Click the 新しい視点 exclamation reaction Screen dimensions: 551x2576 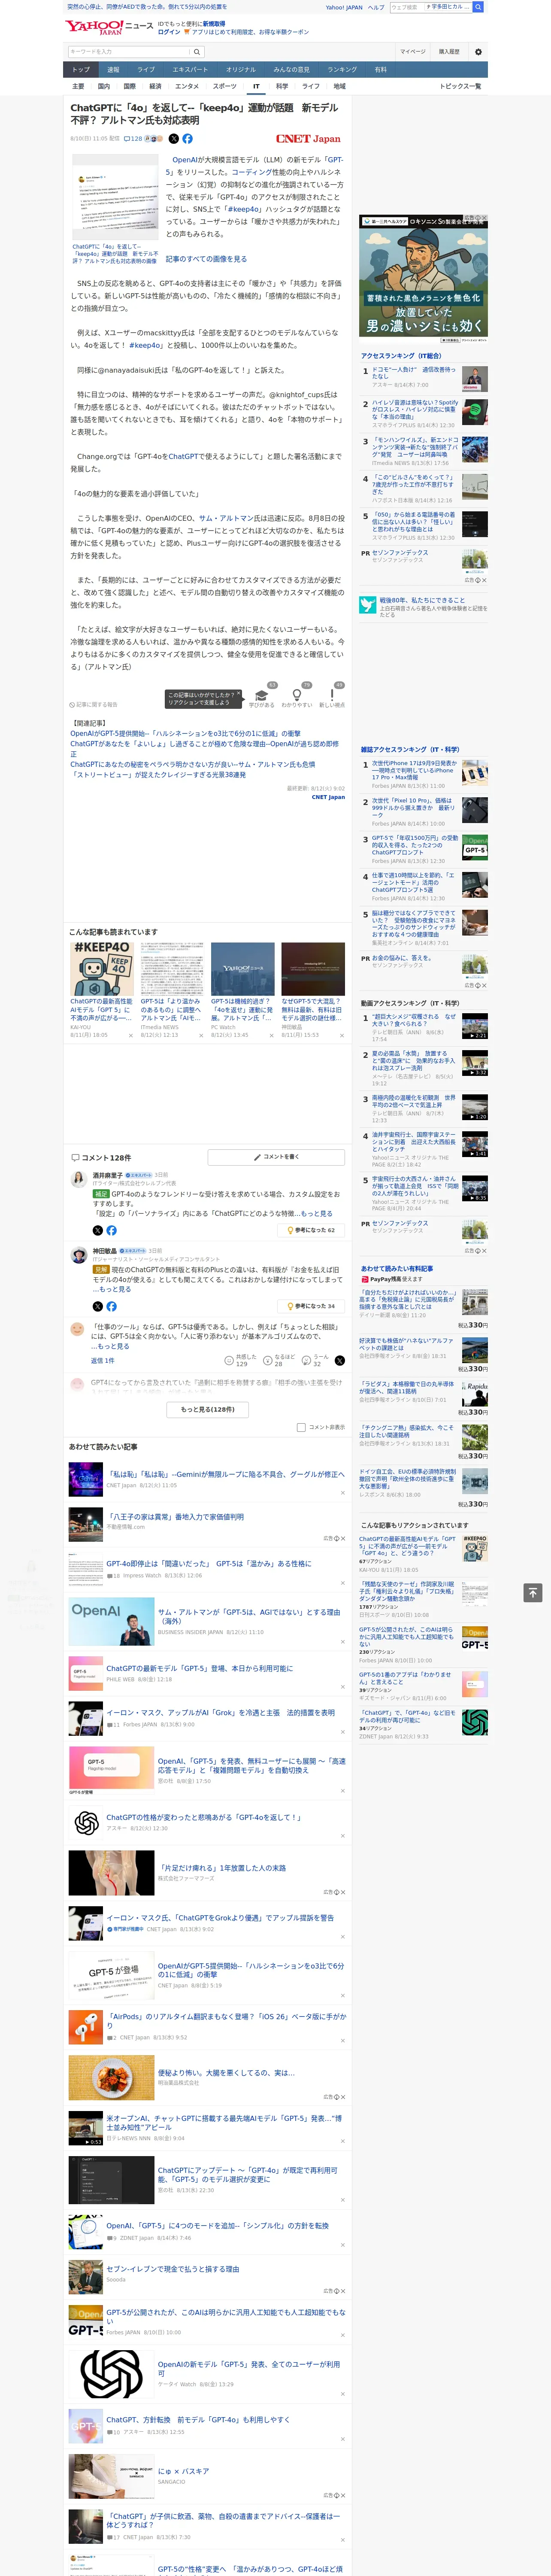[332, 696]
